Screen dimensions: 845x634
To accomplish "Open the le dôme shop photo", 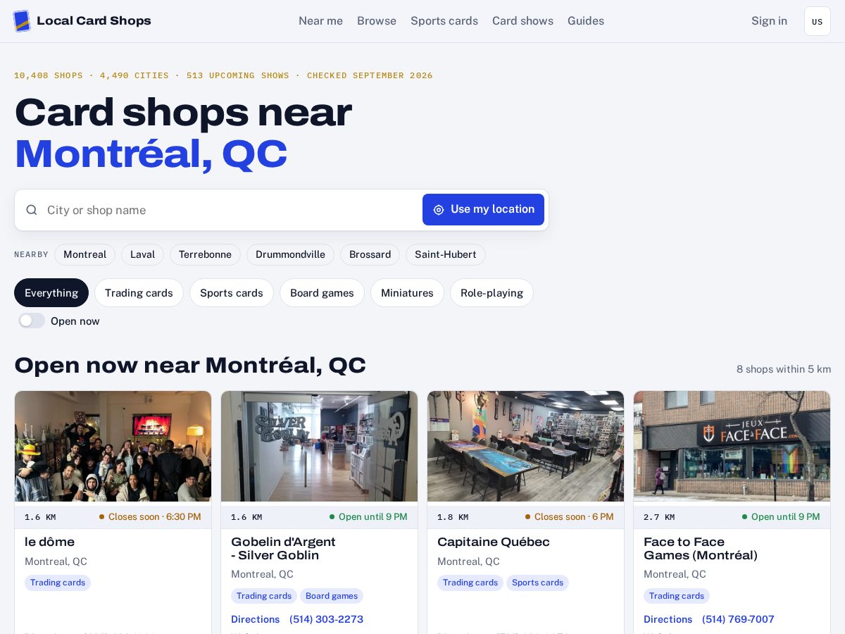I will (113, 446).
